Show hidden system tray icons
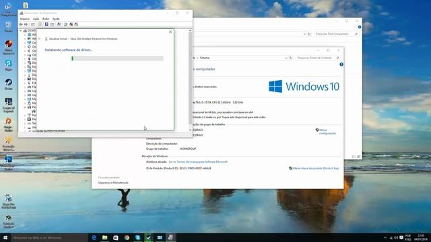This screenshot has width=431, height=242. 385,237
